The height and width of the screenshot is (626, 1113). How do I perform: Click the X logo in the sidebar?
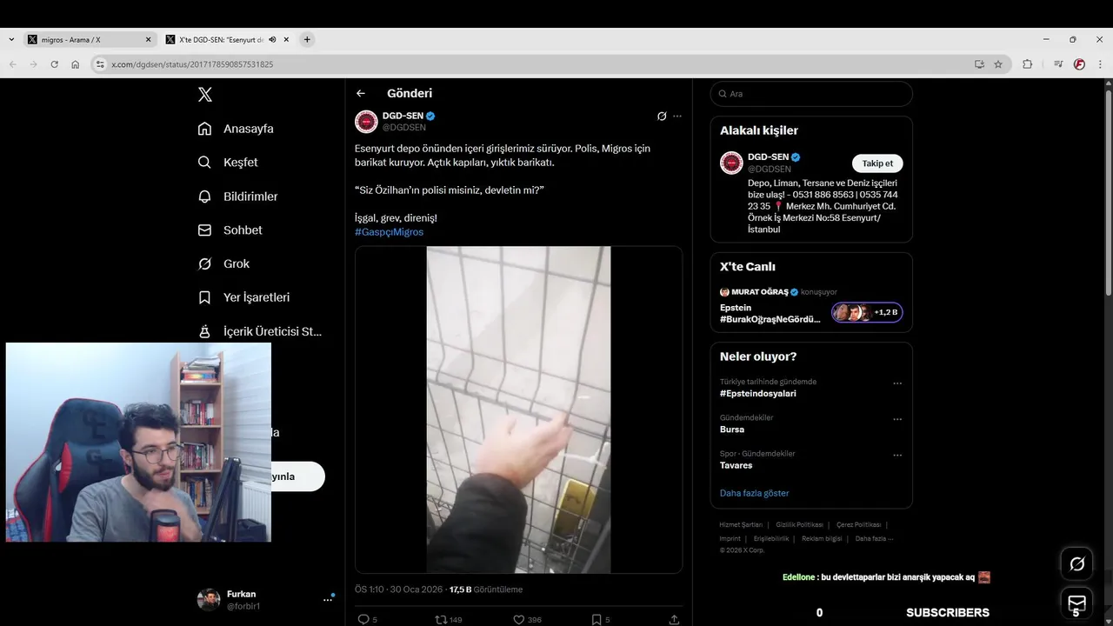coord(205,95)
